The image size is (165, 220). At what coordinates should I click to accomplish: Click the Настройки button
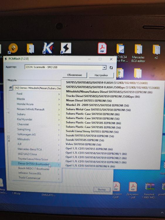pyautogui.click(x=101, y=75)
